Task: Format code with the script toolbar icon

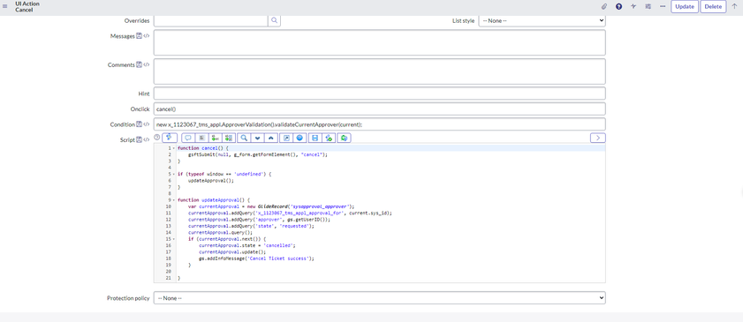Action: click(x=201, y=139)
